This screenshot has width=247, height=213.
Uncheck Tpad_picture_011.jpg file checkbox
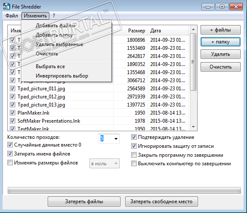click(12, 89)
